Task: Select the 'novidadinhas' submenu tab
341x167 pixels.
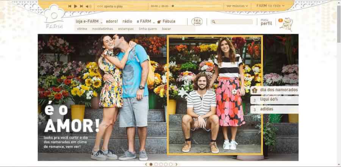Action: pyautogui.click(x=103, y=29)
